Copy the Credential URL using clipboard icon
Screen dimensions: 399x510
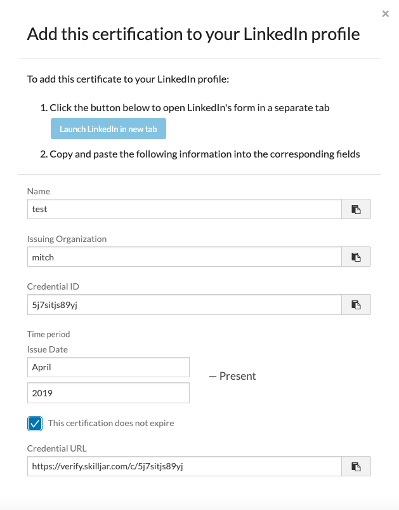pyautogui.click(x=356, y=466)
